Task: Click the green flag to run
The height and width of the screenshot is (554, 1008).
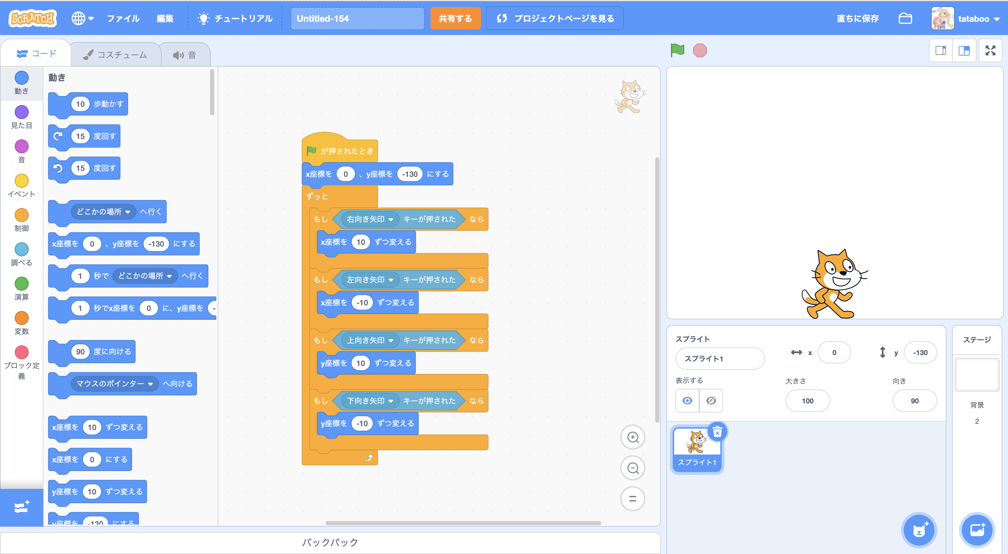Action: click(x=677, y=50)
